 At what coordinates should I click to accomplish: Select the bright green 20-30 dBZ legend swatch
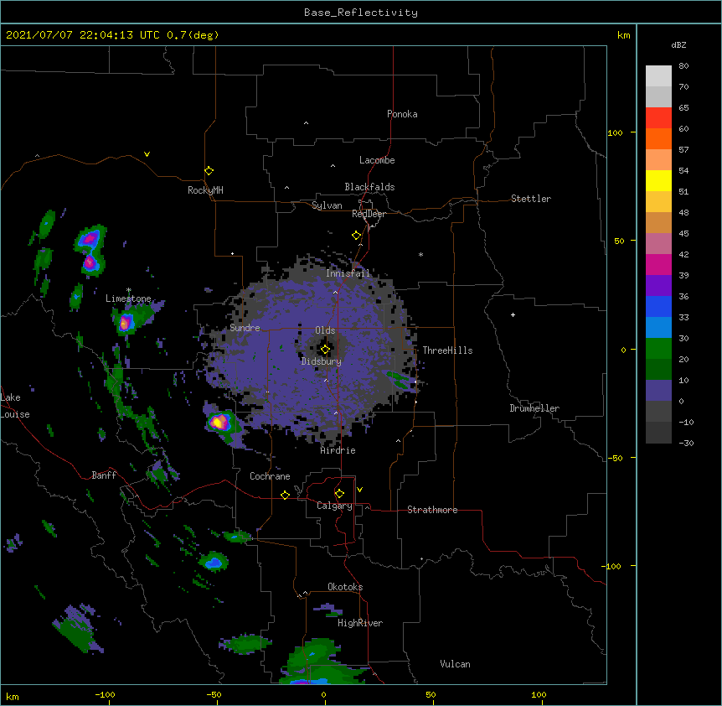click(658, 349)
